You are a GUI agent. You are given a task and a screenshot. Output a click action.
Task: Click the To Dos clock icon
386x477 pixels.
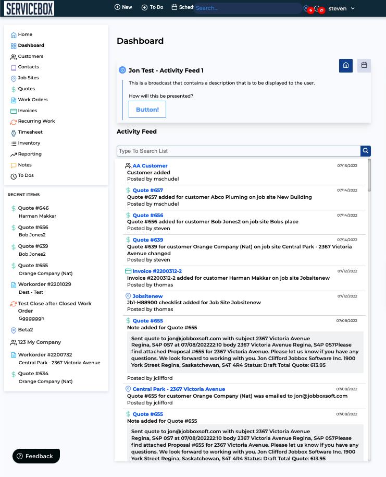[14, 176]
